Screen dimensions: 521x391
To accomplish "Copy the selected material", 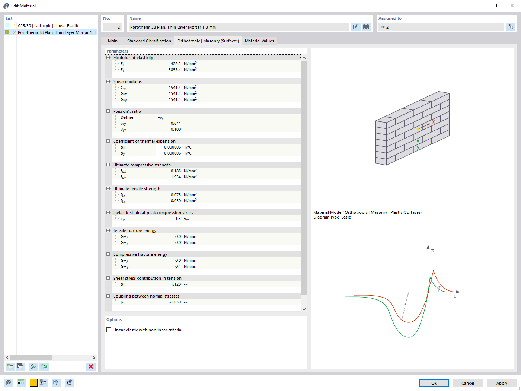I will pos(21,366).
